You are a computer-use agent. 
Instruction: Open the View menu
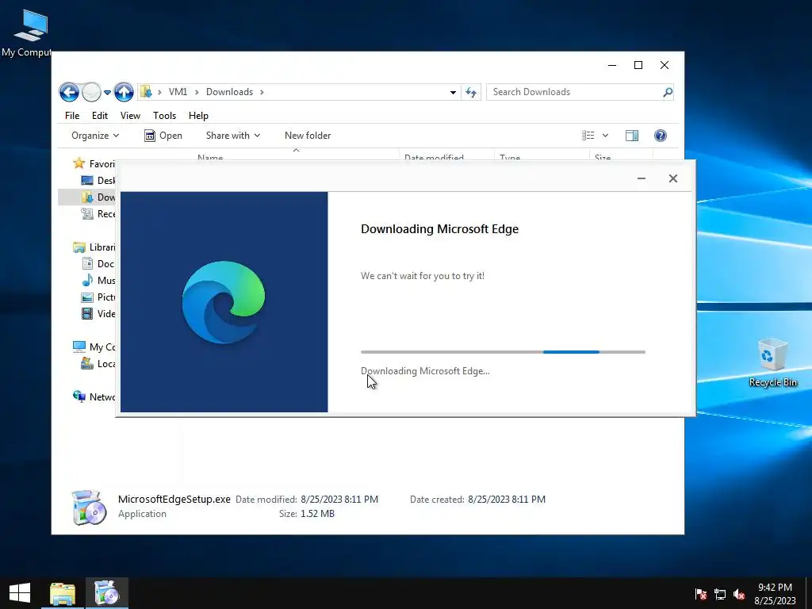tap(130, 116)
